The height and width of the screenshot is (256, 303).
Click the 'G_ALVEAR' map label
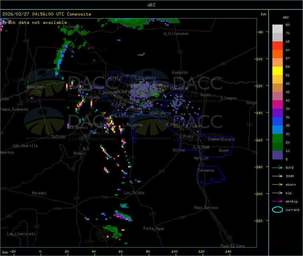tap(201, 147)
